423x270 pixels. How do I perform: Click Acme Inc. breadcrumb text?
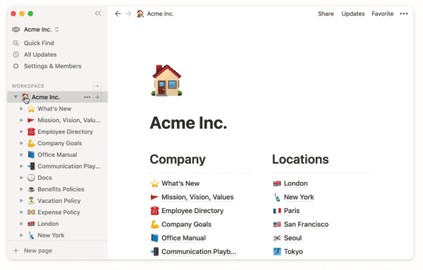[x=160, y=14]
